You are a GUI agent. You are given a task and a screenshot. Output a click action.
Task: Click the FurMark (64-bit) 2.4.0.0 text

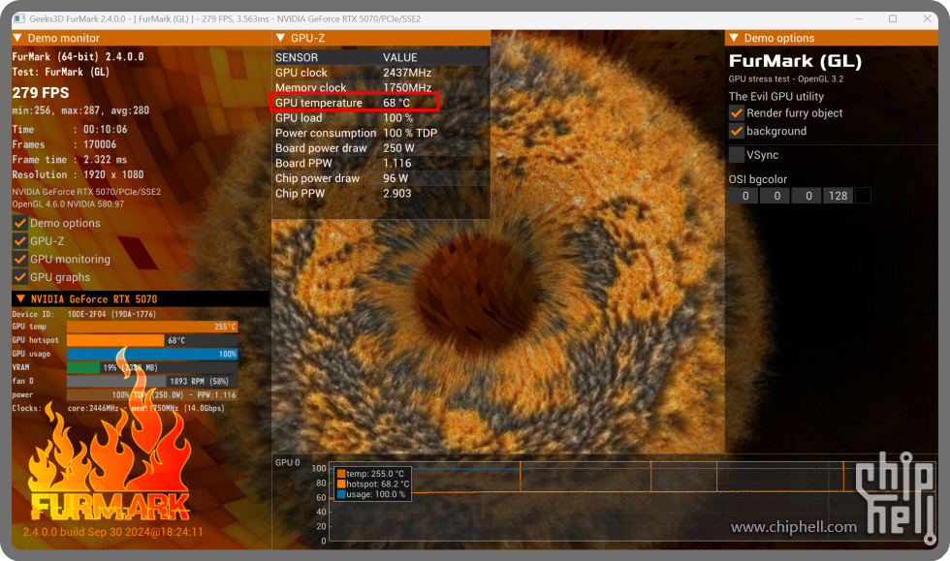click(79, 57)
